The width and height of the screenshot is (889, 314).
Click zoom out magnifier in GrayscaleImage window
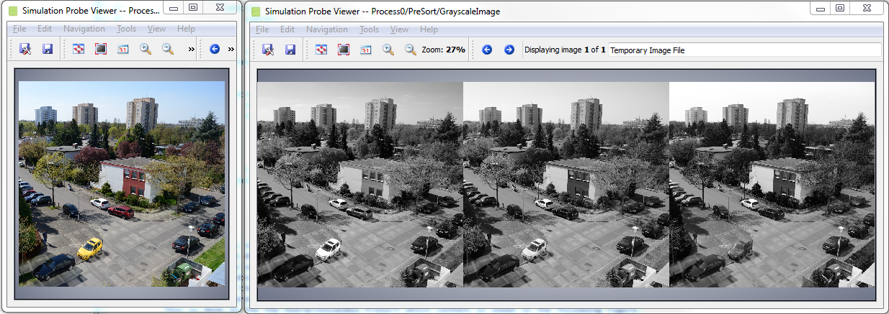pos(410,50)
